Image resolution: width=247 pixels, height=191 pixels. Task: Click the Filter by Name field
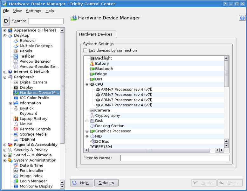point(175,158)
